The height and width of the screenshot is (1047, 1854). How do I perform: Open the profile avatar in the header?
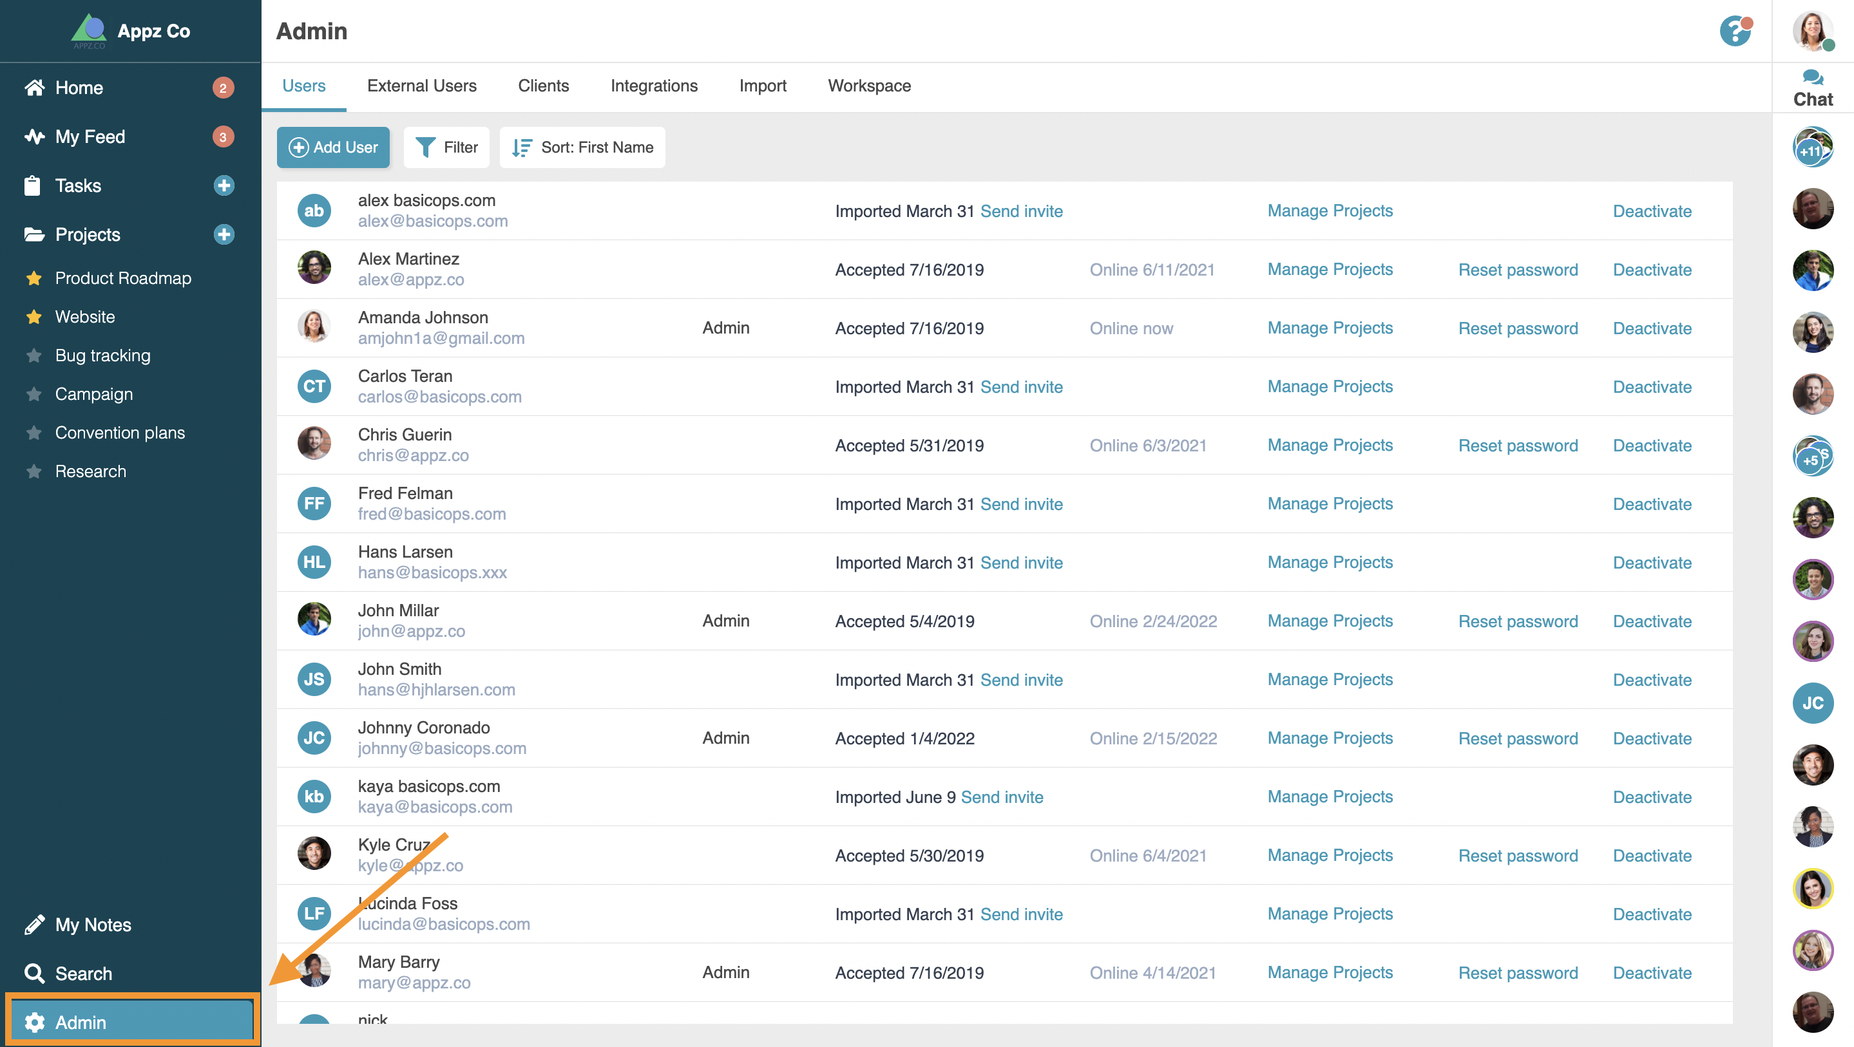pyautogui.click(x=1812, y=31)
